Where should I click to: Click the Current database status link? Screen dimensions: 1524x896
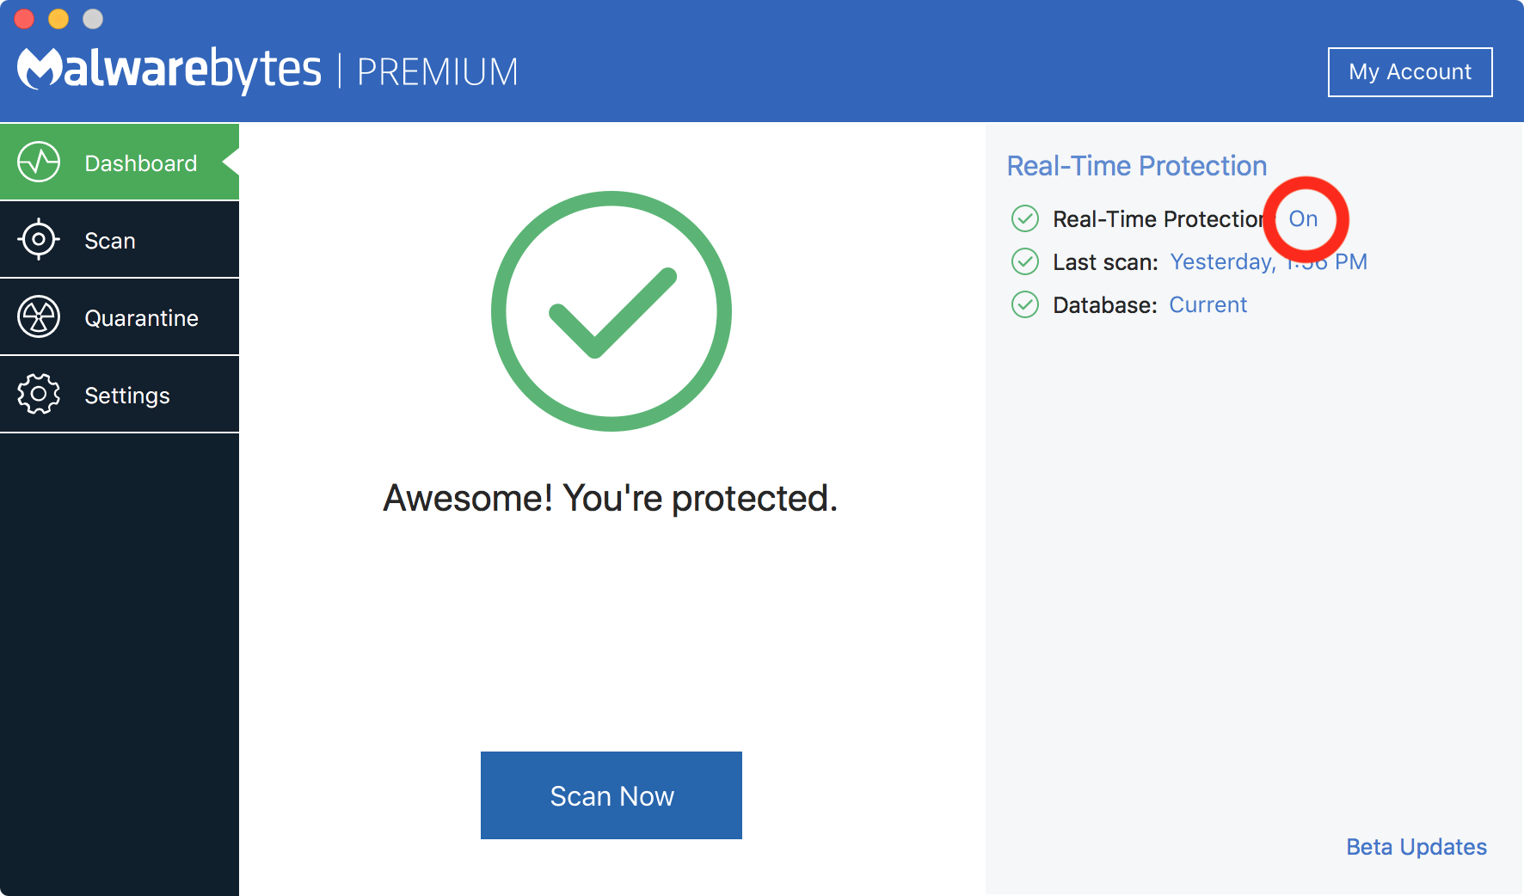point(1208,305)
